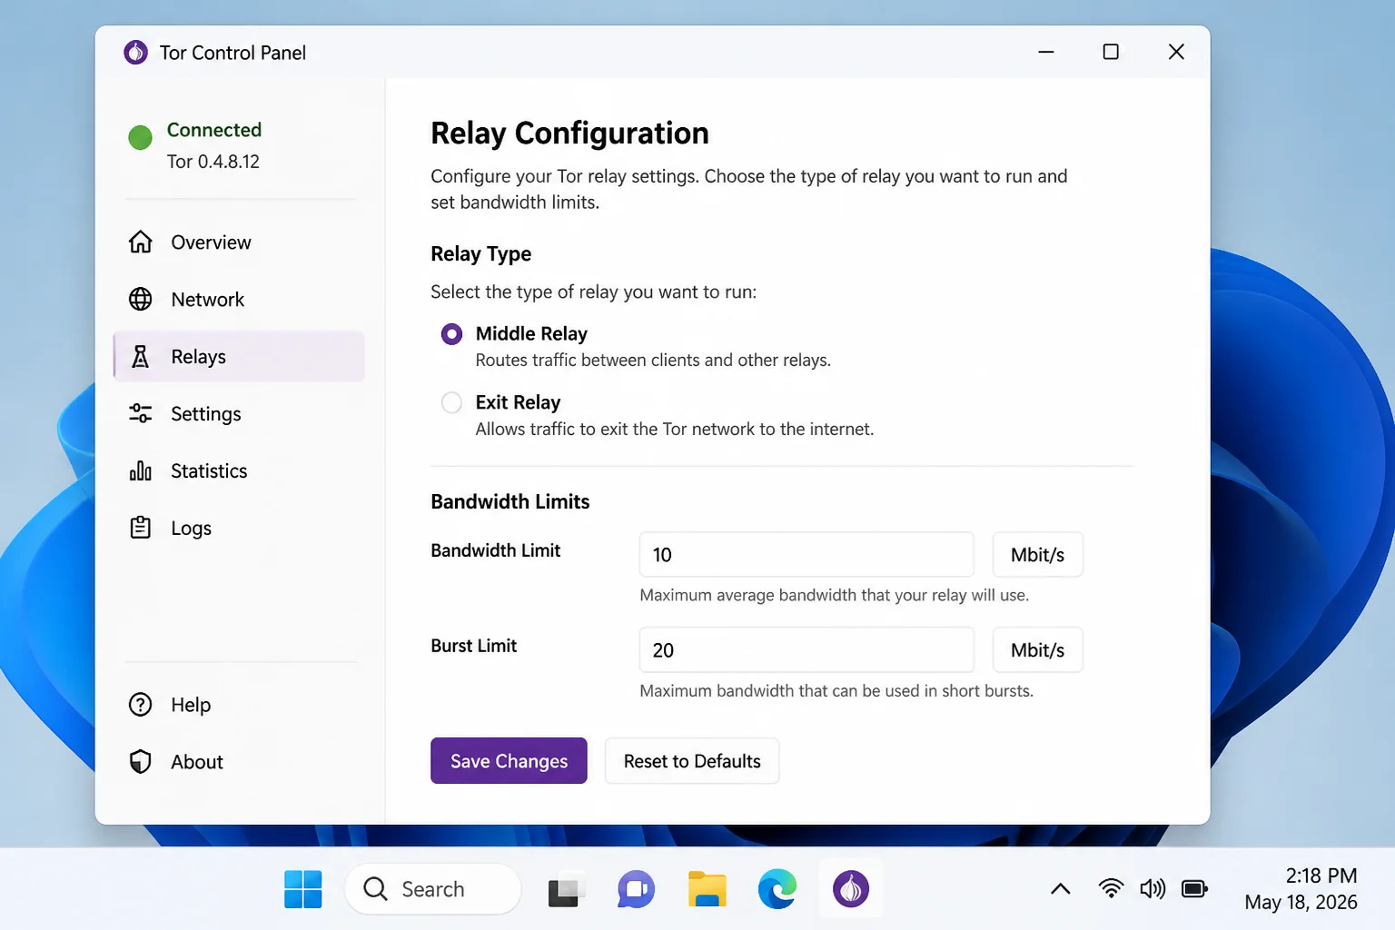Viewport: 1395px width, 930px height.
Task: Open the Wi-Fi network flyout
Action: (1111, 888)
